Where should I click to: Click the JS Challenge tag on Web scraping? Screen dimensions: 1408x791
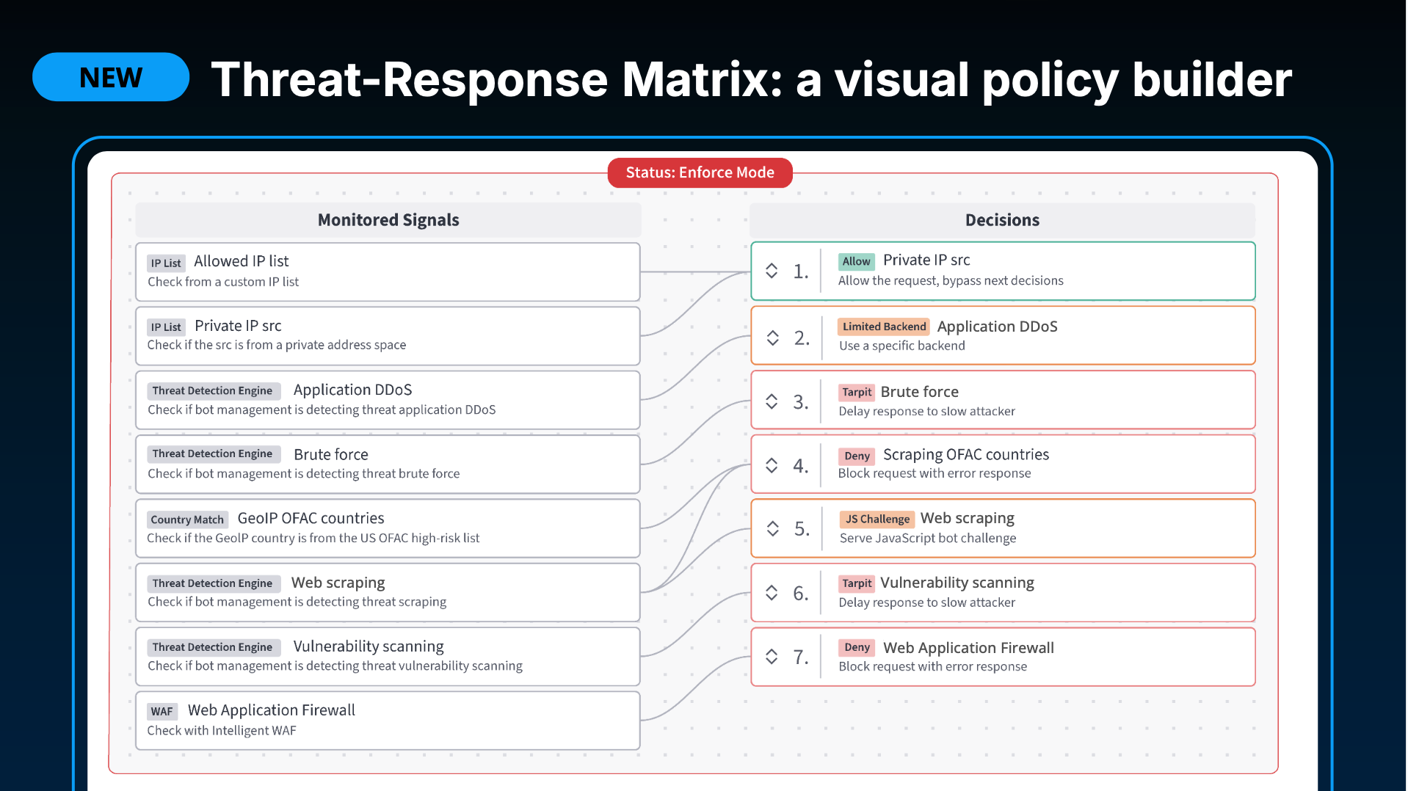coord(877,519)
